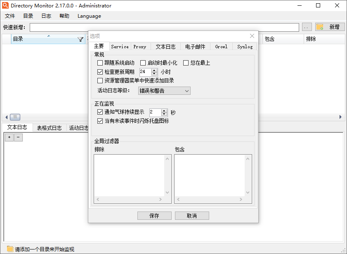Select the 主要 tab
This screenshot has width=347, height=254.
[x=99, y=46]
